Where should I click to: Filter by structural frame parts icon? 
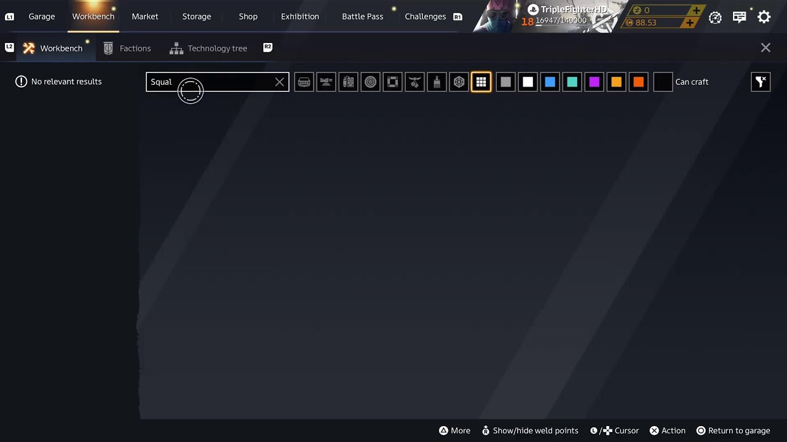392,82
